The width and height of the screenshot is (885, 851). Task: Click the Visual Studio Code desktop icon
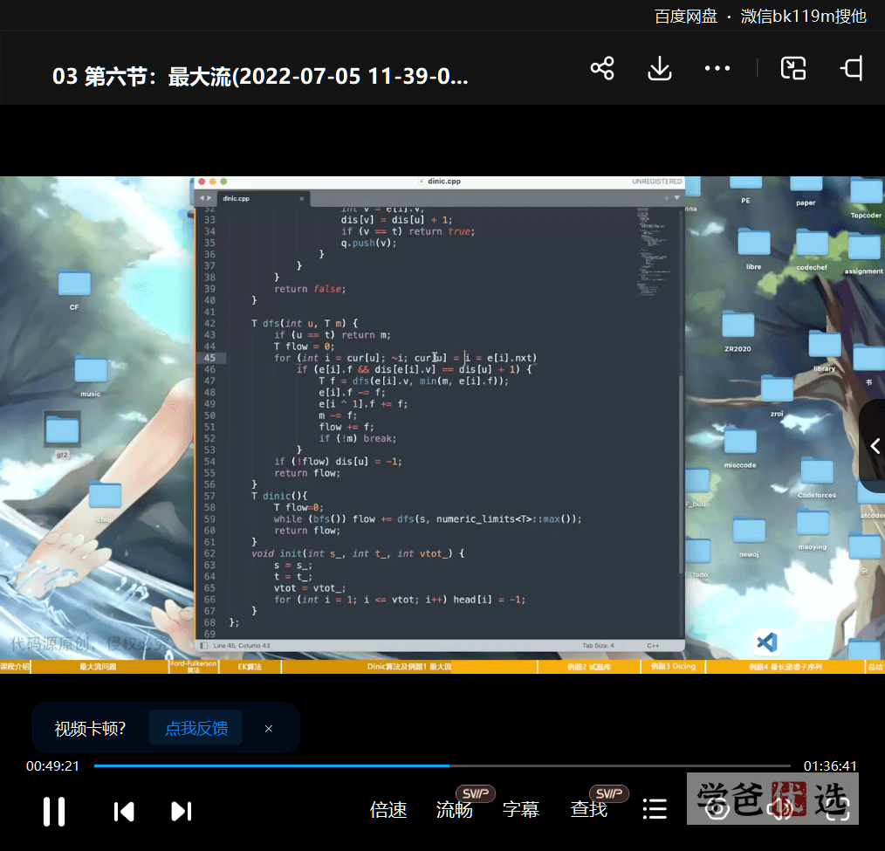tap(766, 642)
